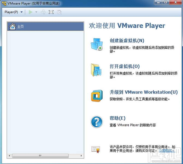This screenshot has width=183, height=164.
Task: Click the send Ctrl+Alt+Del toolbar icon
Action: (x=43, y=12)
